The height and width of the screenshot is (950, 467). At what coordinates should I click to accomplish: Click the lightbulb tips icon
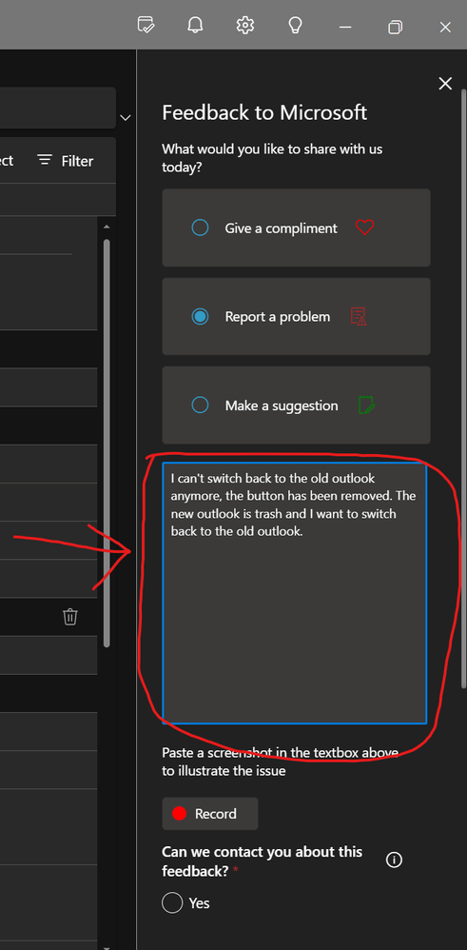(295, 26)
